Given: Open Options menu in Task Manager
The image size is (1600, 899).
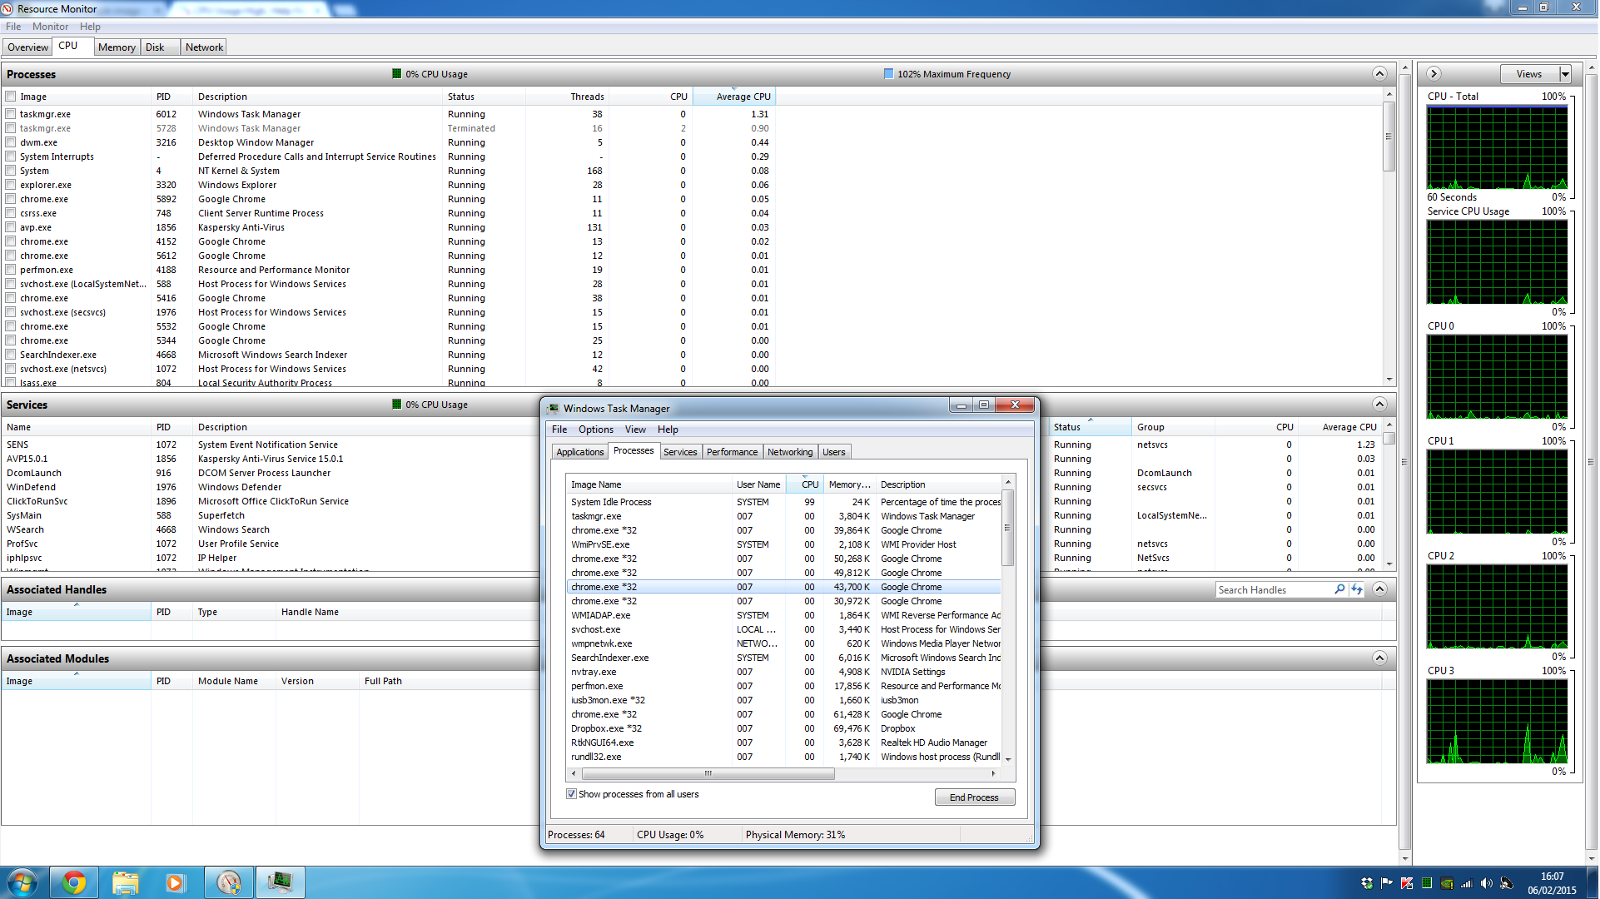Looking at the screenshot, I should [595, 430].
